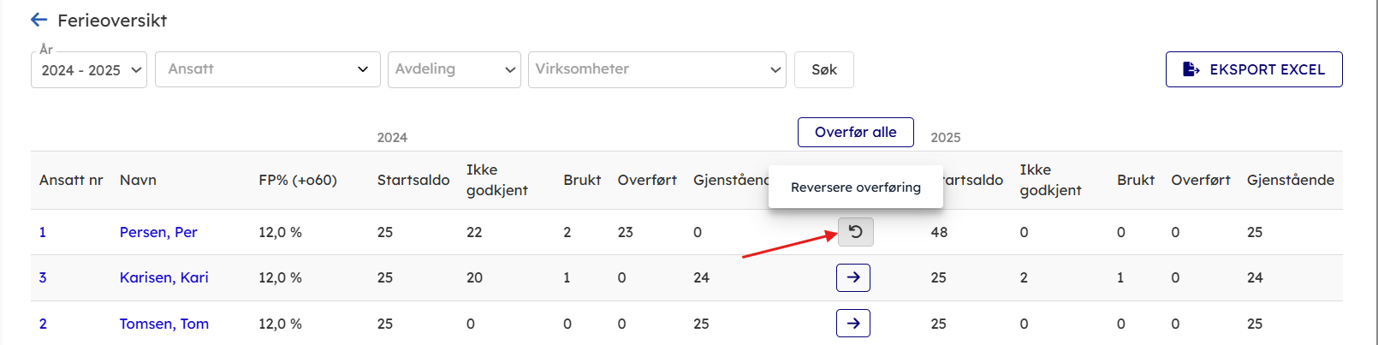Expand the Ansatt dropdown

267,69
